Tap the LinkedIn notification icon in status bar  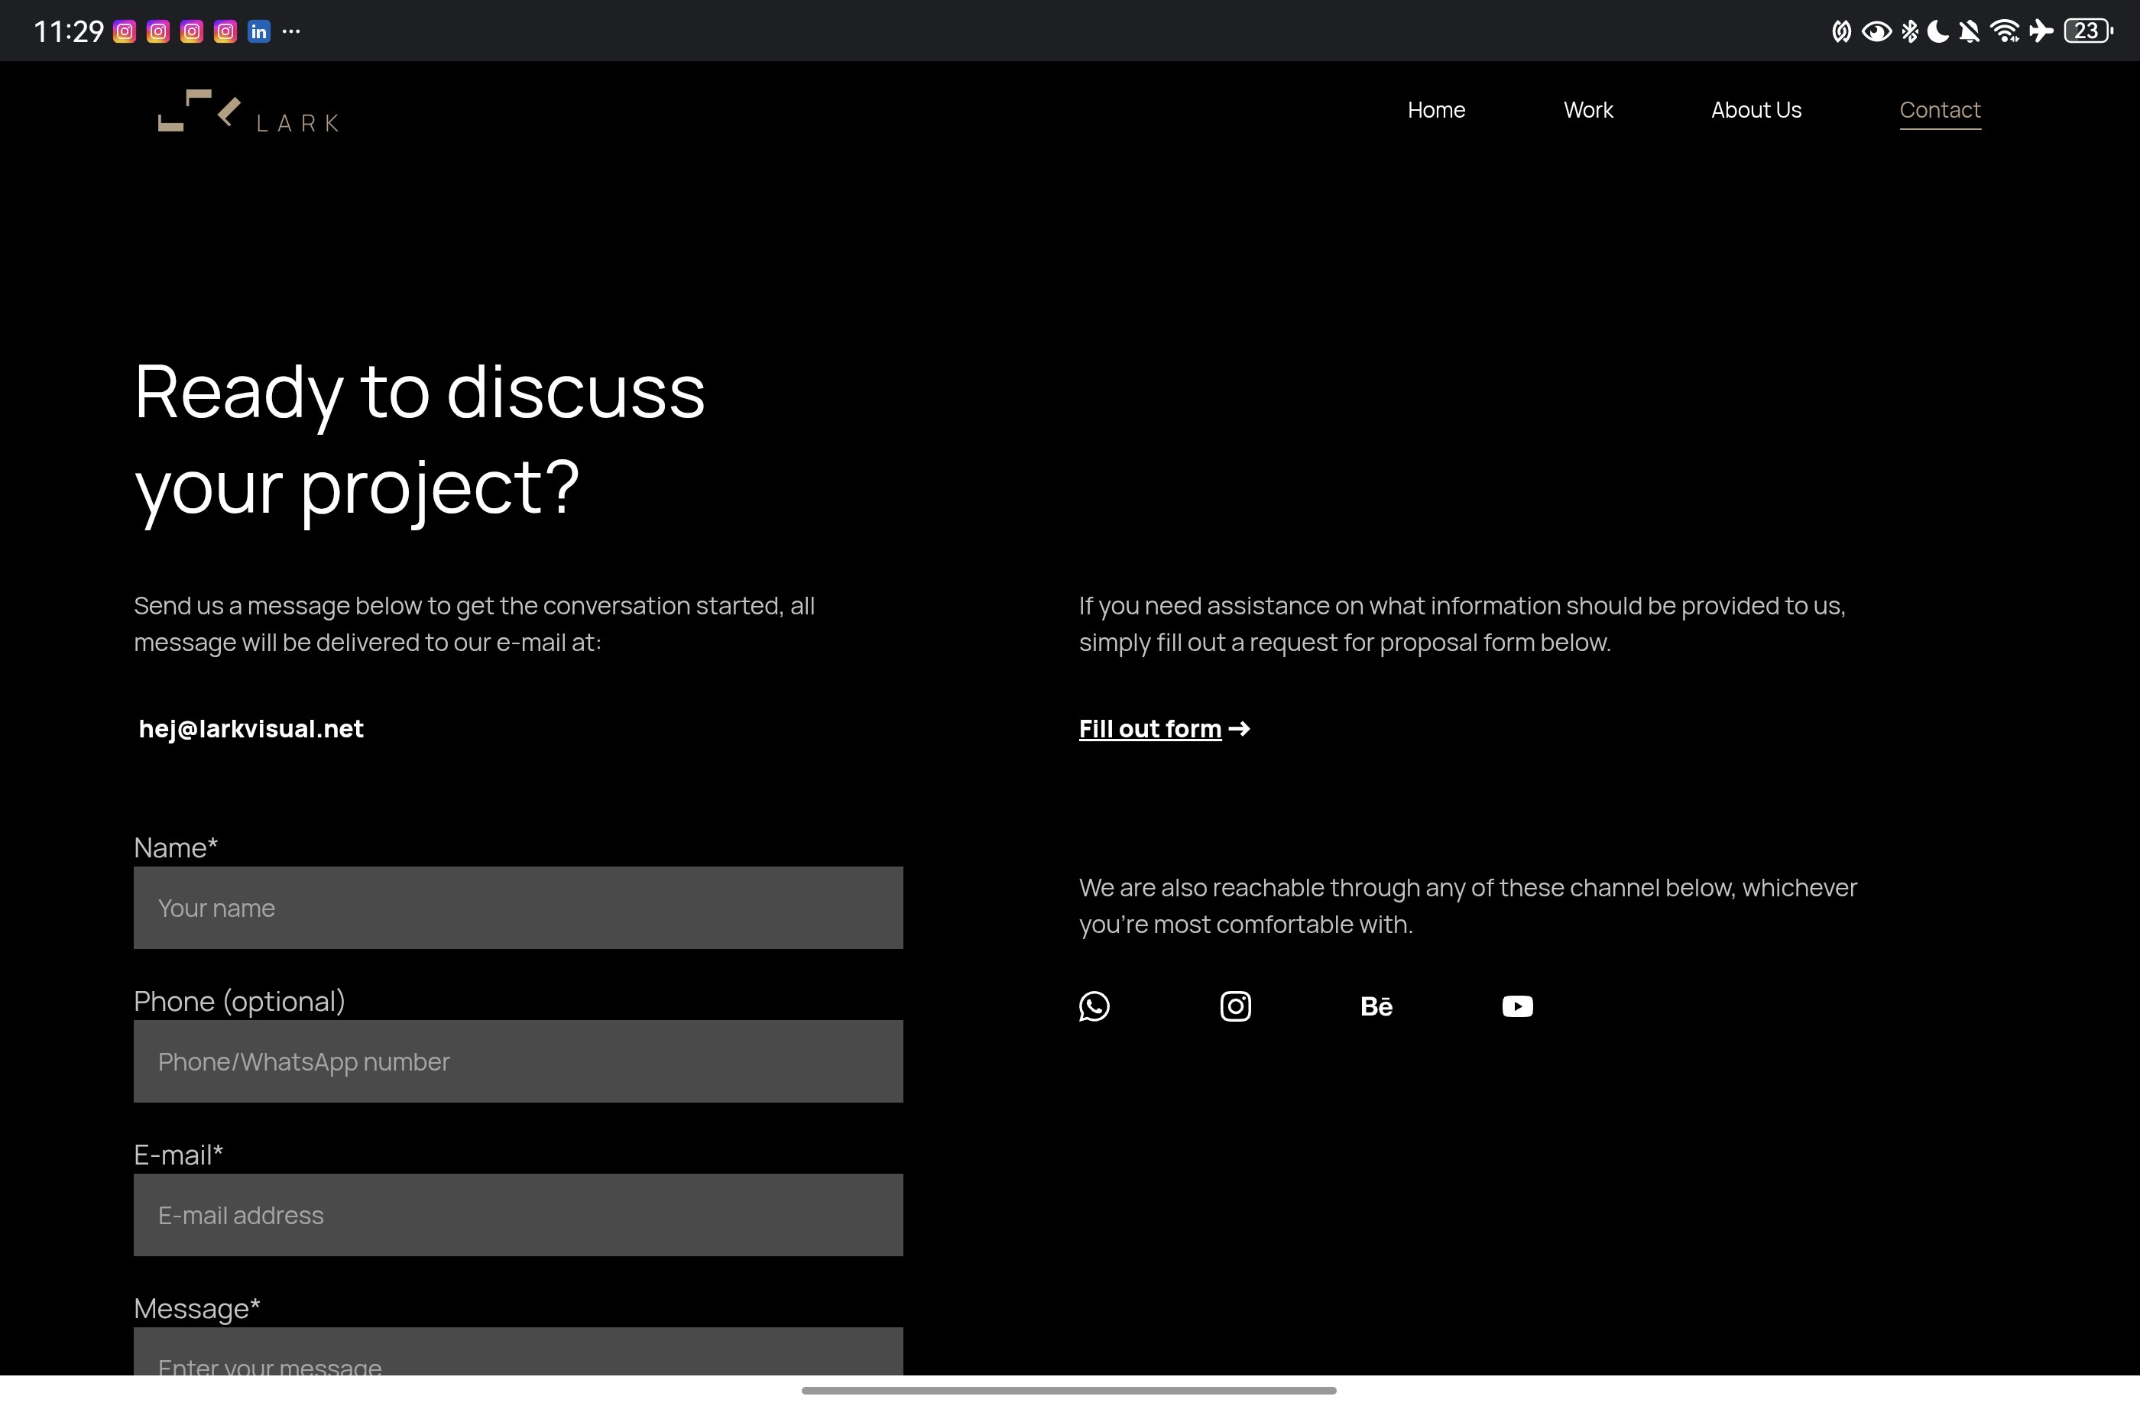pyautogui.click(x=259, y=31)
